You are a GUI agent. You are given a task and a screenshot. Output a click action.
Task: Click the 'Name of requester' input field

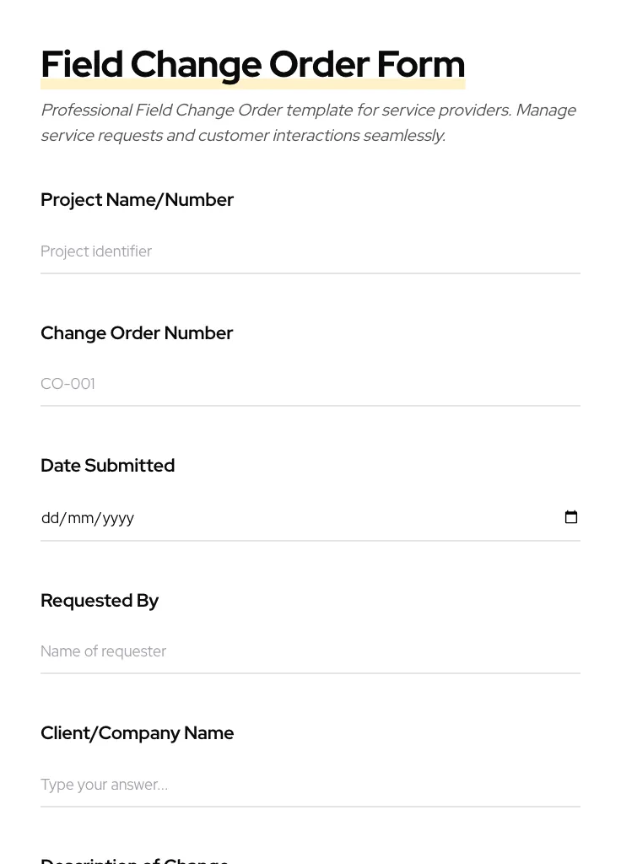click(x=310, y=651)
